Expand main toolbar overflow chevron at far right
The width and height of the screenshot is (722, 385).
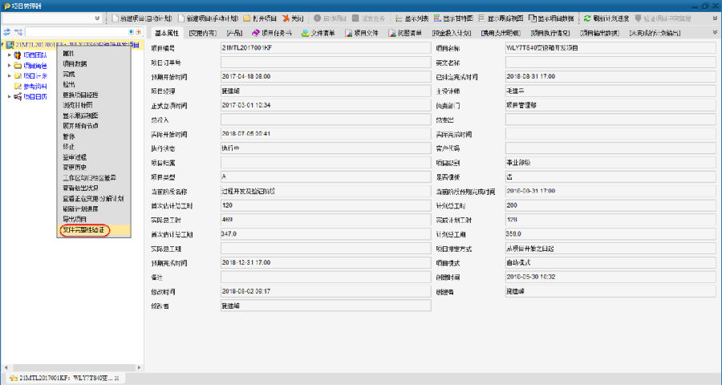[x=715, y=18]
